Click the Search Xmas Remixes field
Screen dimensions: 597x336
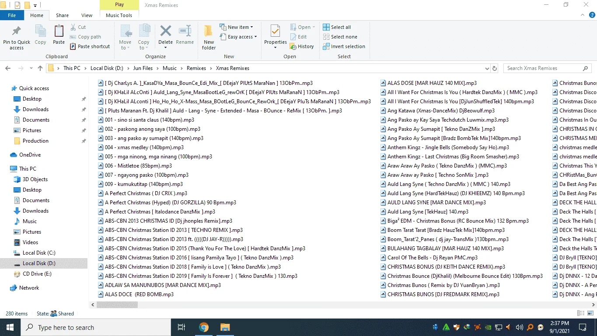point(547,68)
